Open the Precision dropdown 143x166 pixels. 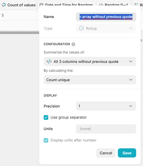[106, 106]
